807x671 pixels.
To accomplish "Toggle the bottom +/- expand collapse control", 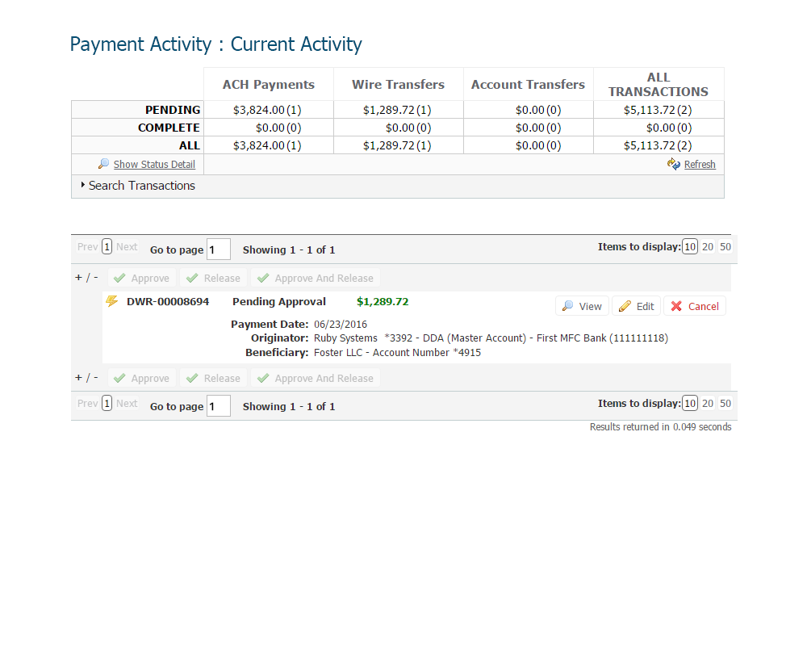I will tap(86, 377).
